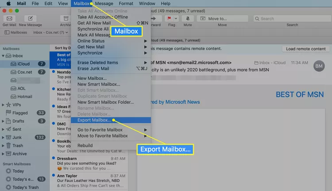Click the Get Mail envelope icon
The image size is (332, 191).
(9, 19)
